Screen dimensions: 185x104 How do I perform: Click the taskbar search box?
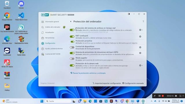coord(58,101)
